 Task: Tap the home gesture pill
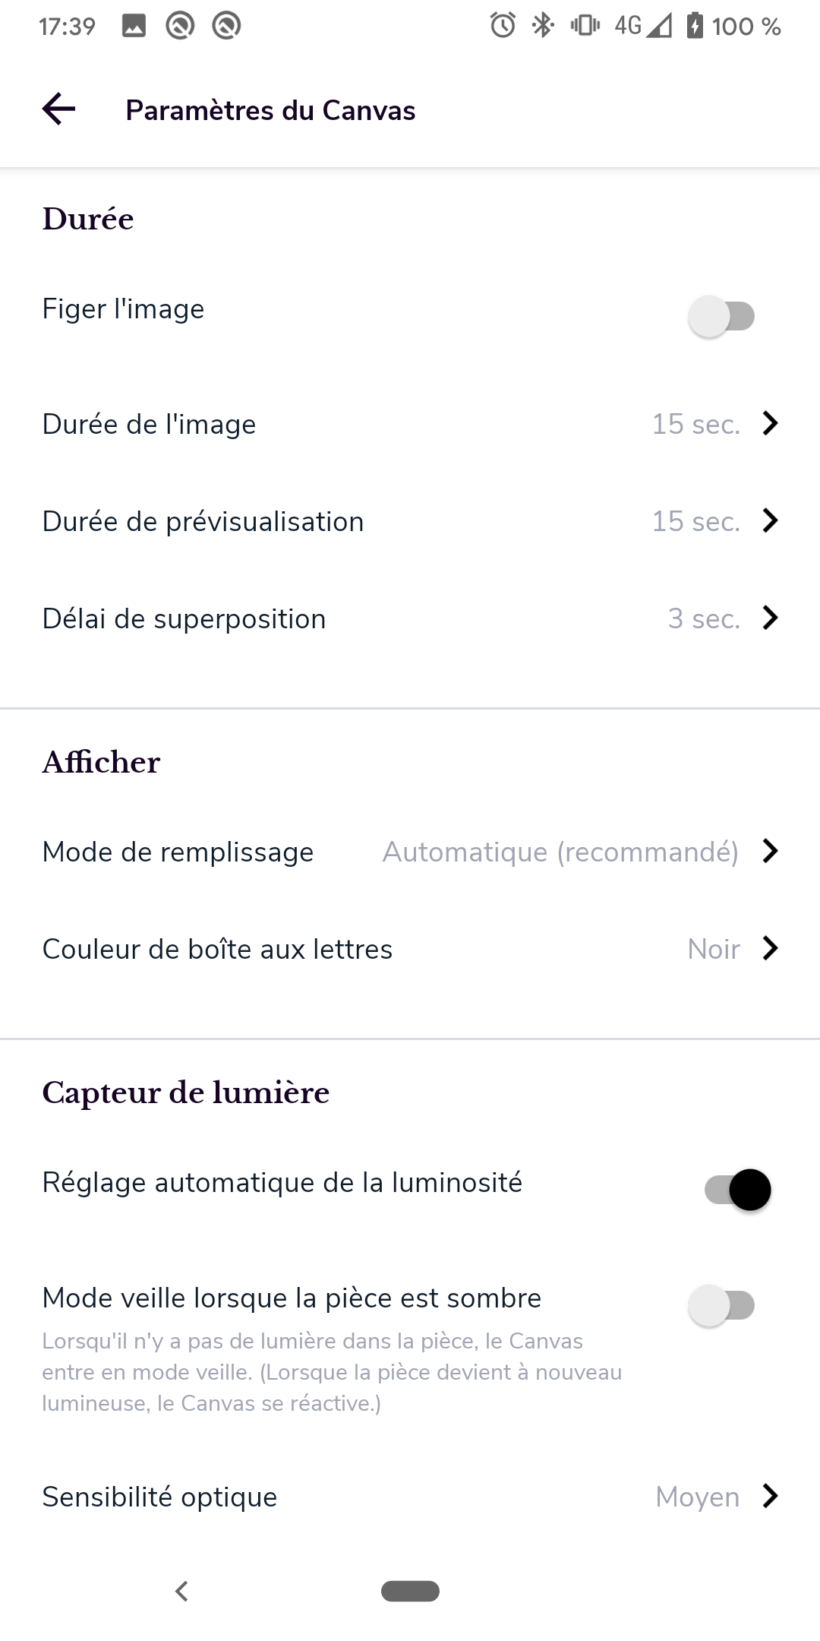(x=410, y=1591)
